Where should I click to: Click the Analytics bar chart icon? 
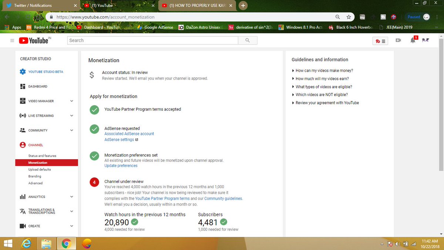[23, 197]
